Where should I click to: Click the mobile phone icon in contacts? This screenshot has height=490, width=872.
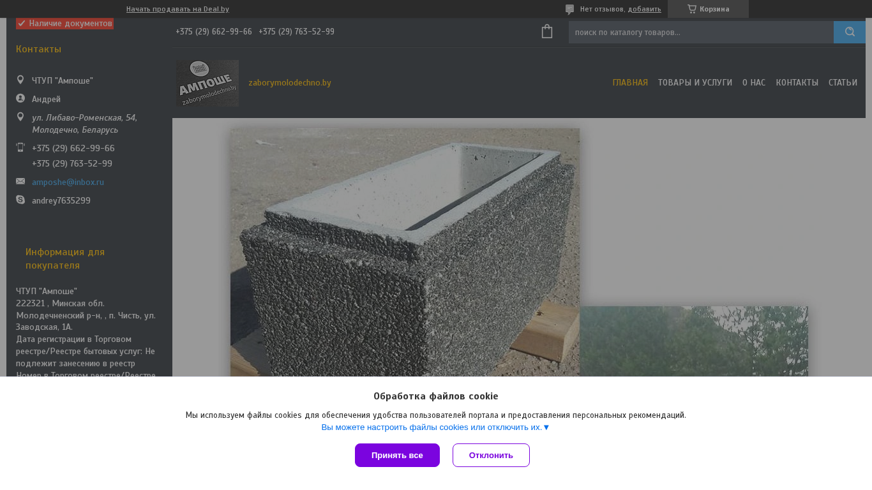click(20, 147)
